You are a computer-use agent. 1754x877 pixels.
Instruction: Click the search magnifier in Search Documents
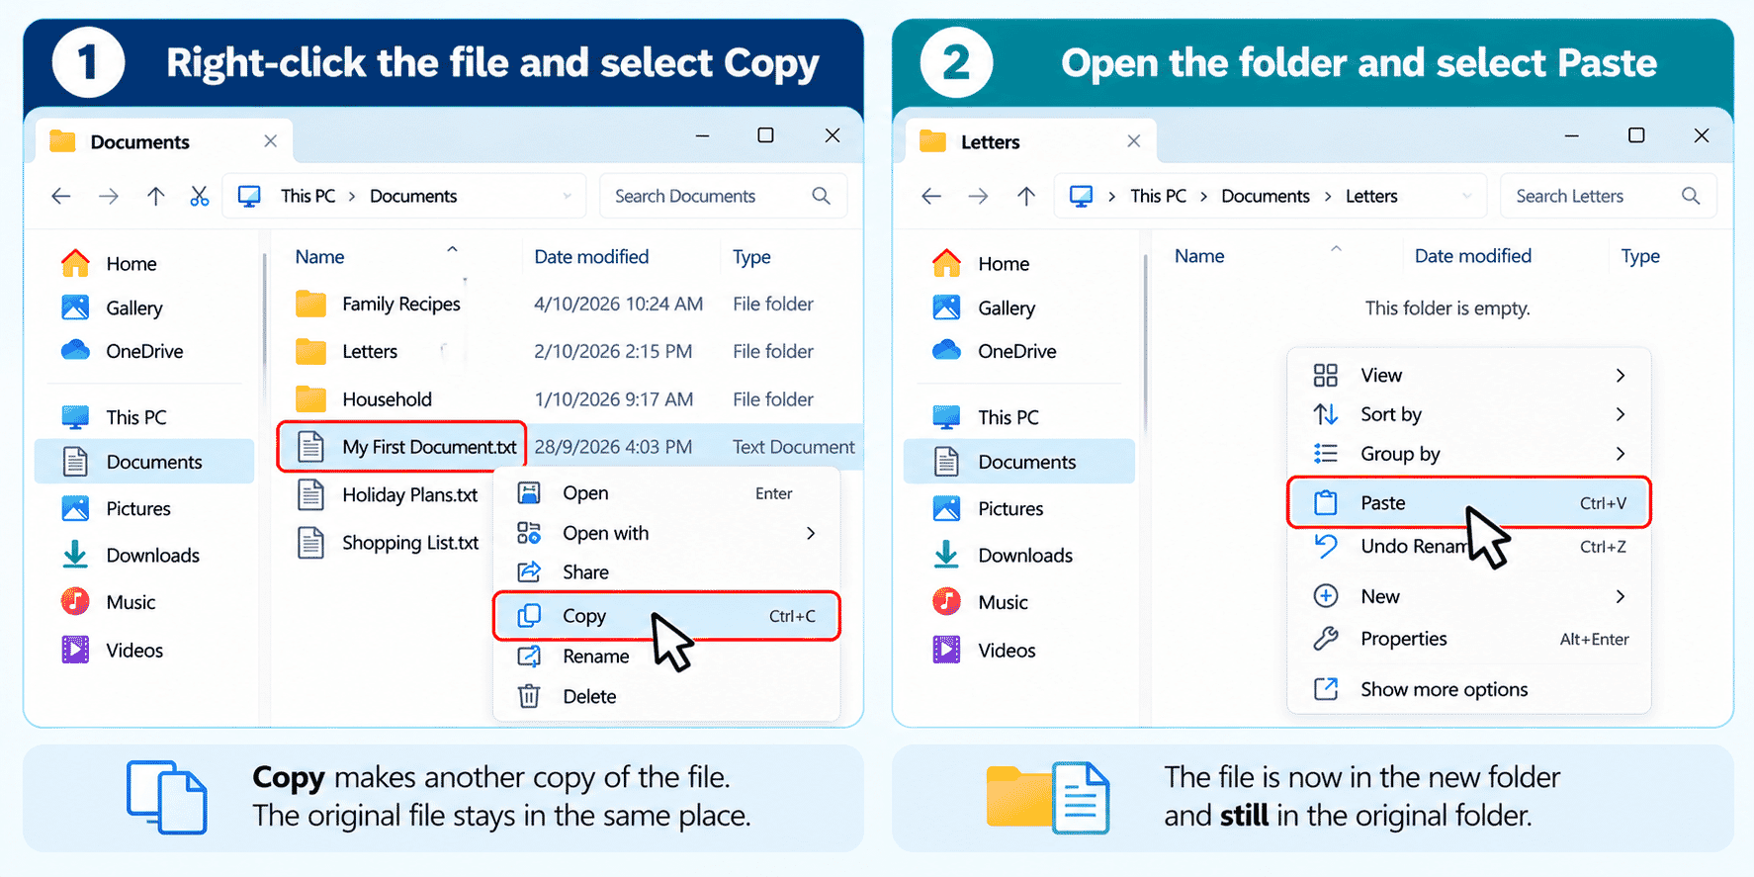[821, 196]
